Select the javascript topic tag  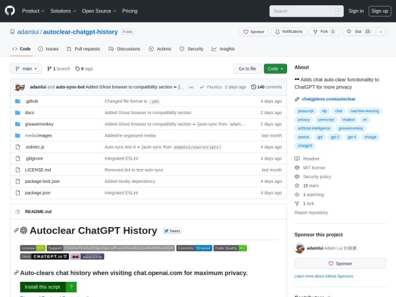(x=306, y=111)
